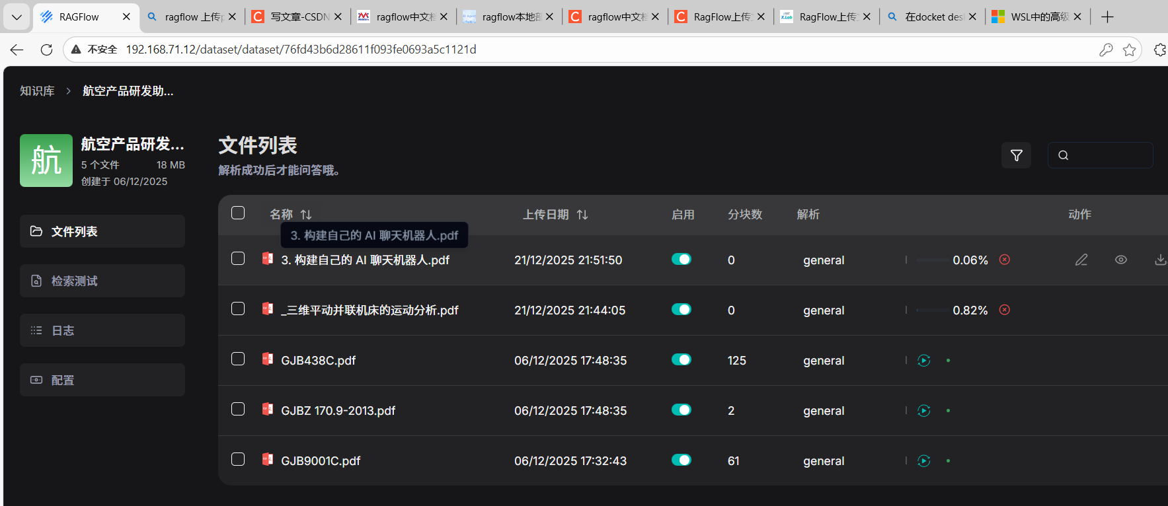1168x506 pixels.
Task: Bookmark this page with star icon
Action: click(x=1129, y=50)
